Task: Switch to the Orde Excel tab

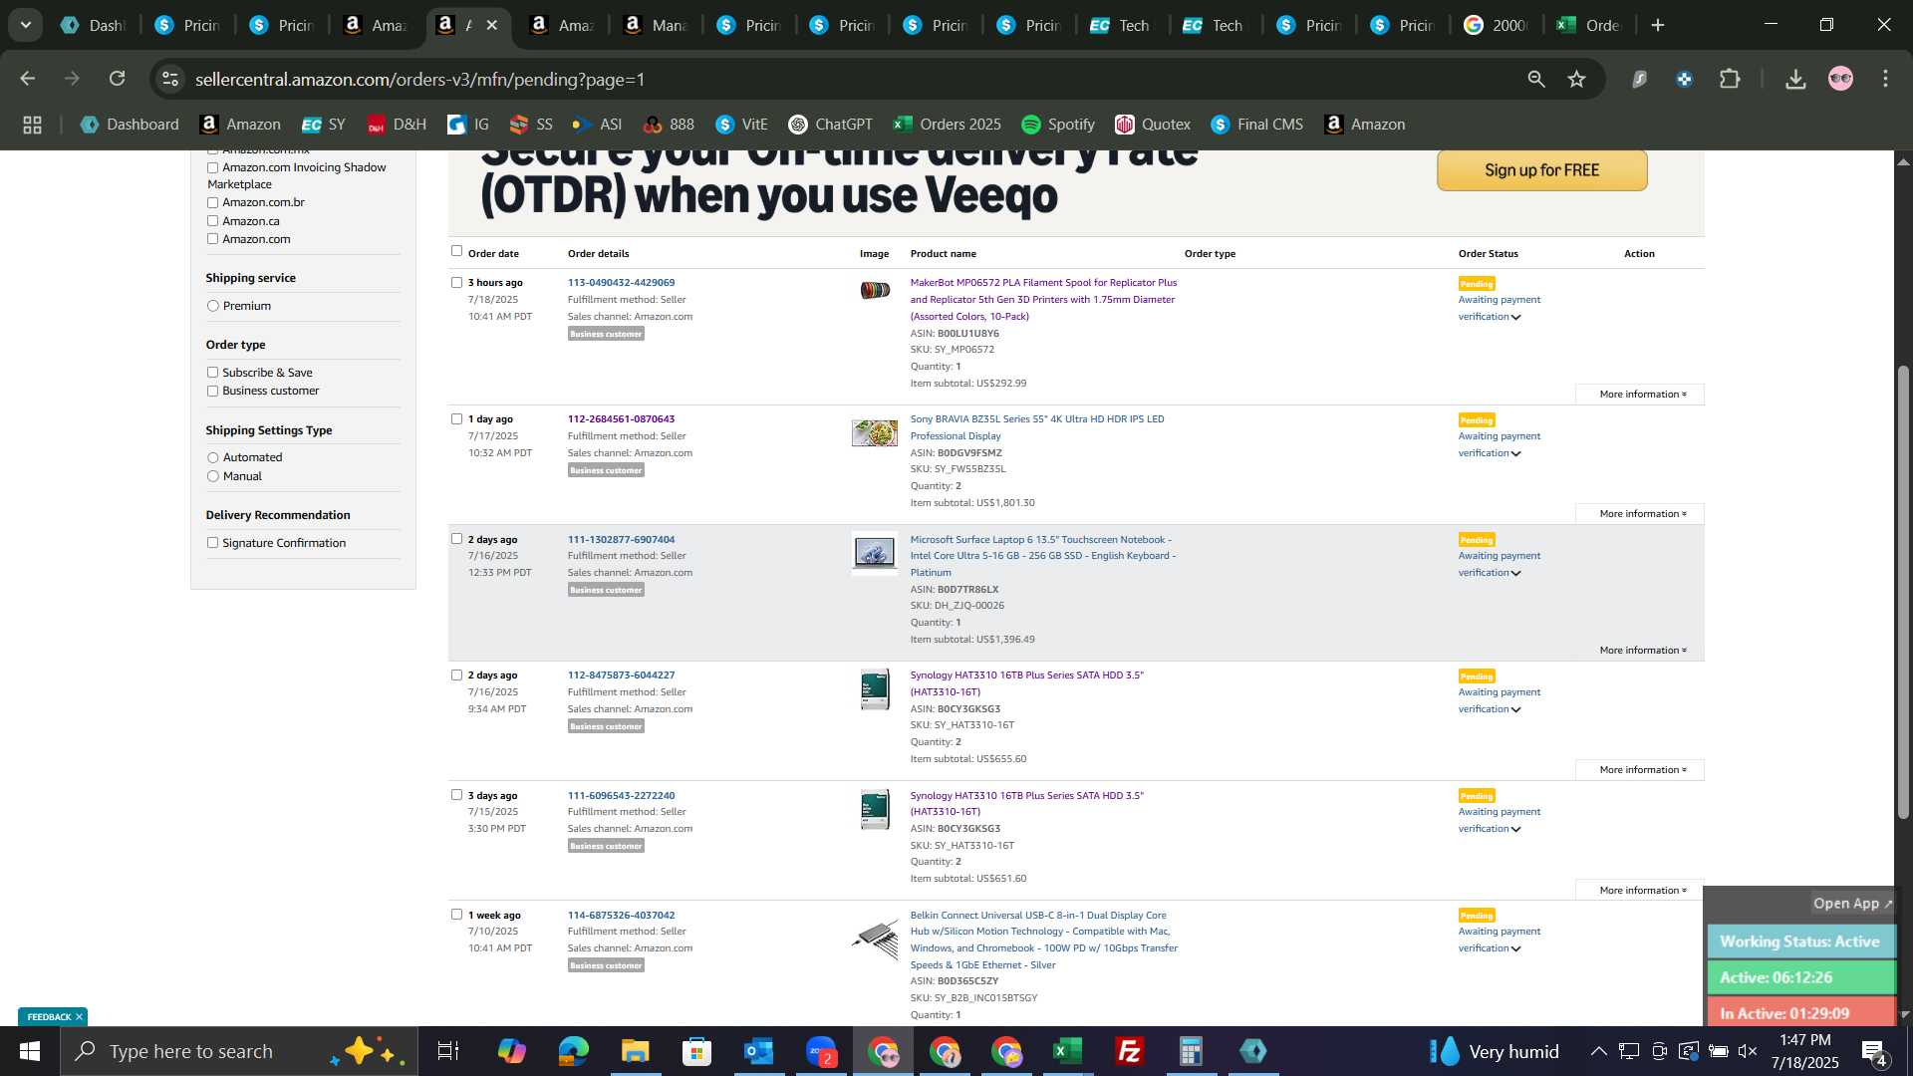Action: pyautogui.click(x=1590, y=25)
